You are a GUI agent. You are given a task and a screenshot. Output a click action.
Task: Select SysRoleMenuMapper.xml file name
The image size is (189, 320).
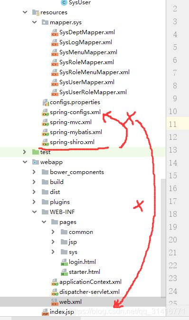[94, 72]
